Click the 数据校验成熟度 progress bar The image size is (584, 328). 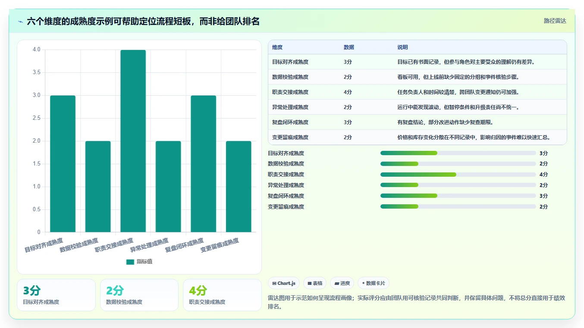(x=458, y=164)
